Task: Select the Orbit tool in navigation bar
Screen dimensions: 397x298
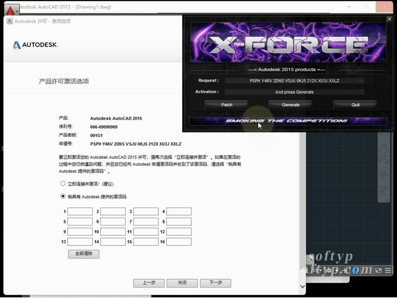Action: click(384, 175)
